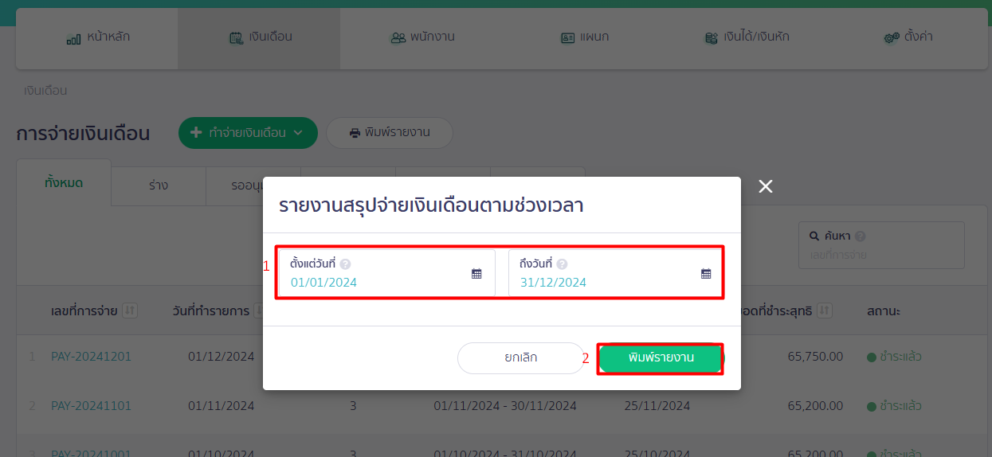This screenshot has width=992, height=457.
Task: Click the money icon beside เงินได้/เงินหัก
Action: click(x=712, y=37)
